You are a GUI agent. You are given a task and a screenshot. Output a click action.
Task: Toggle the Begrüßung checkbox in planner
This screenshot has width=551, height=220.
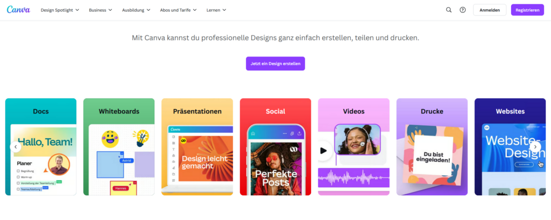18,171
